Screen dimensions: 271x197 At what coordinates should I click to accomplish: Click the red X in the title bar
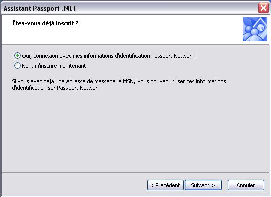pyautogui.click(x=263, y=8)
